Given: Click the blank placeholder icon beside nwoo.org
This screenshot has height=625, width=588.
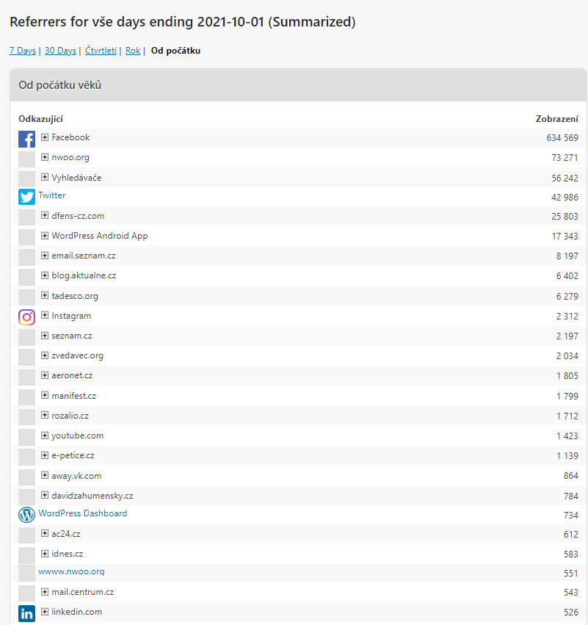Looking at the screenshot, I should (x=26, y=159).
